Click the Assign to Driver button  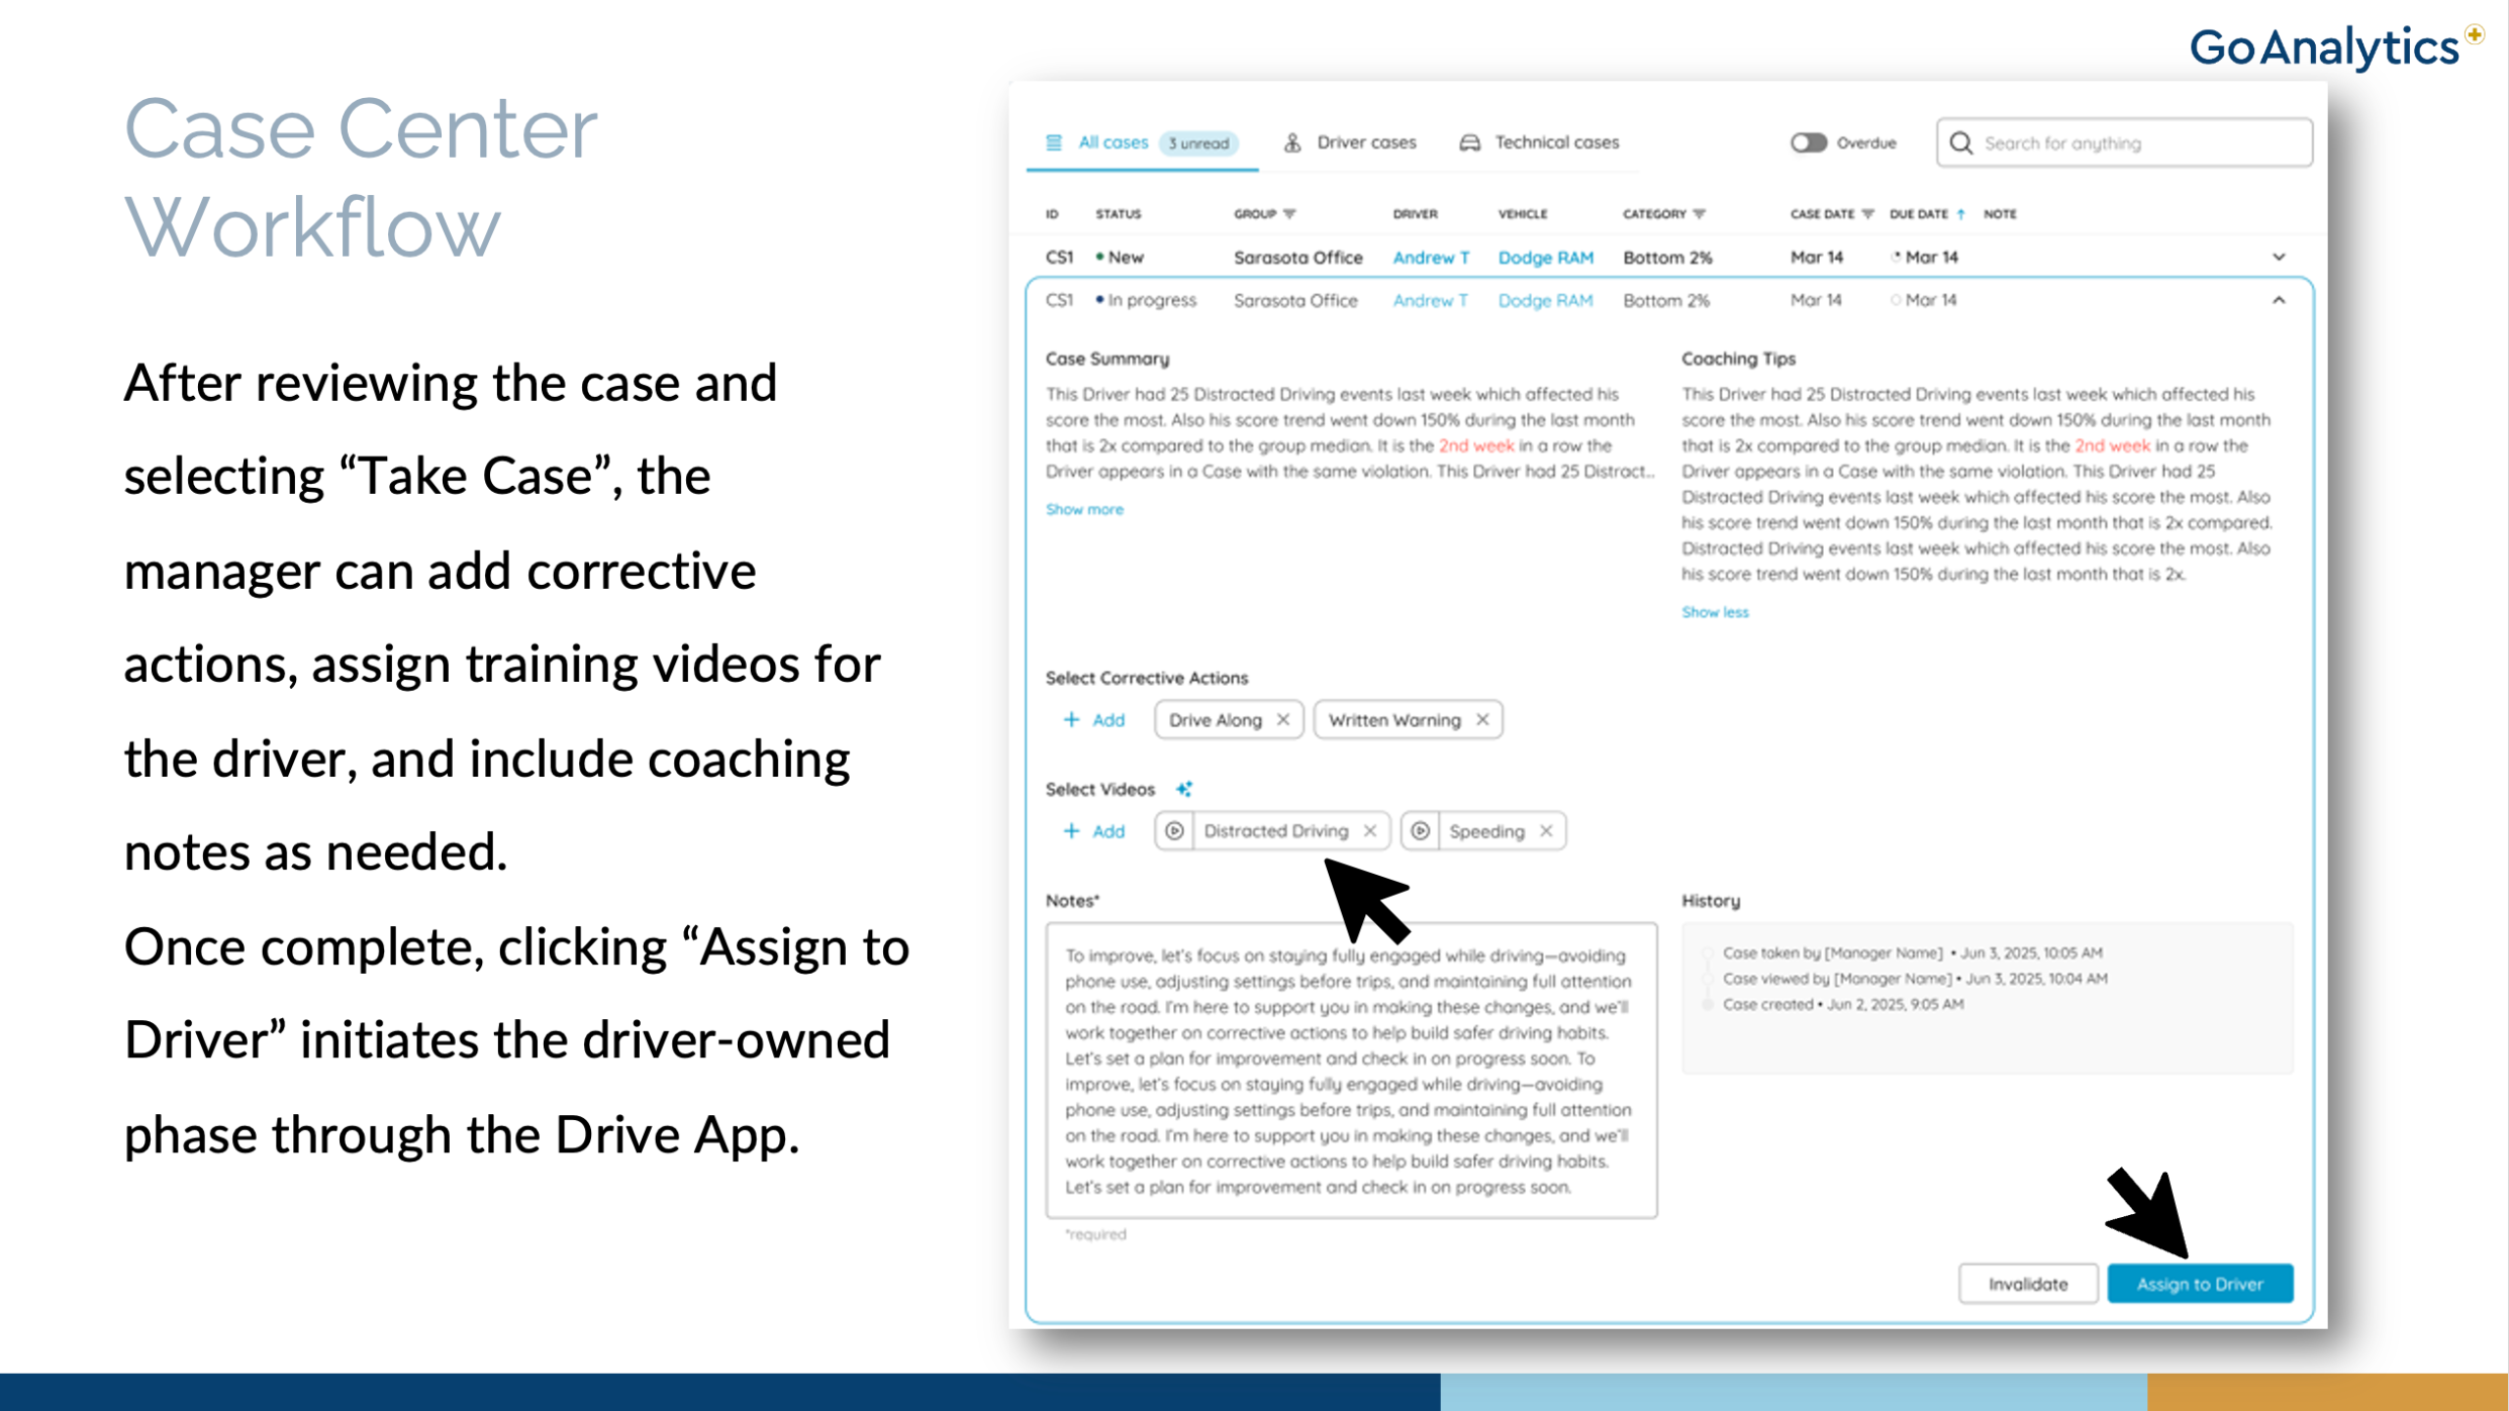pos(2199,1284)
